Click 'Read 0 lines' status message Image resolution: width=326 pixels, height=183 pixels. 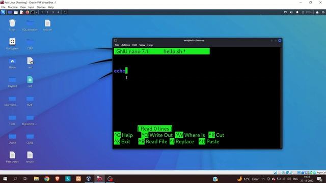coord(155,129)
